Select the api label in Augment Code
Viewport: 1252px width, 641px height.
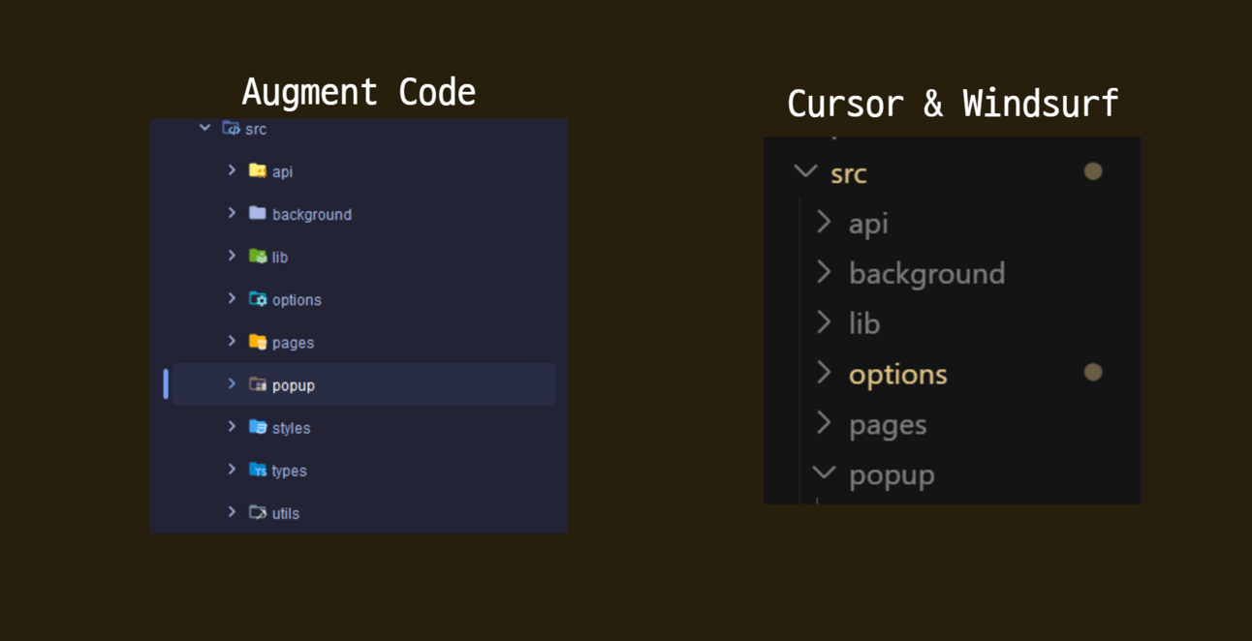pos(282,172)
